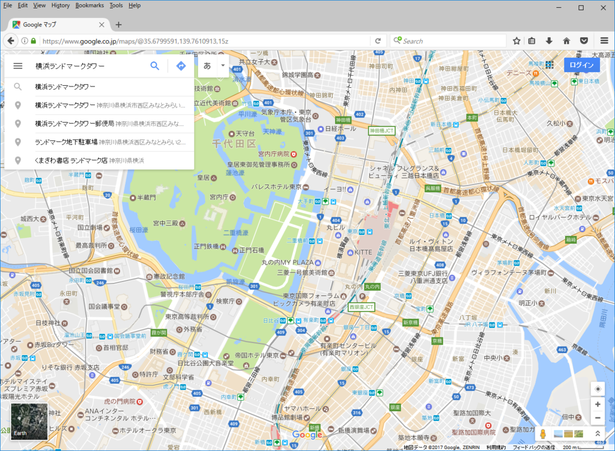Viewport: 615px width, 451px height.
Task: Click the Japanese input あ button
Action: click(x=207, y=66)
